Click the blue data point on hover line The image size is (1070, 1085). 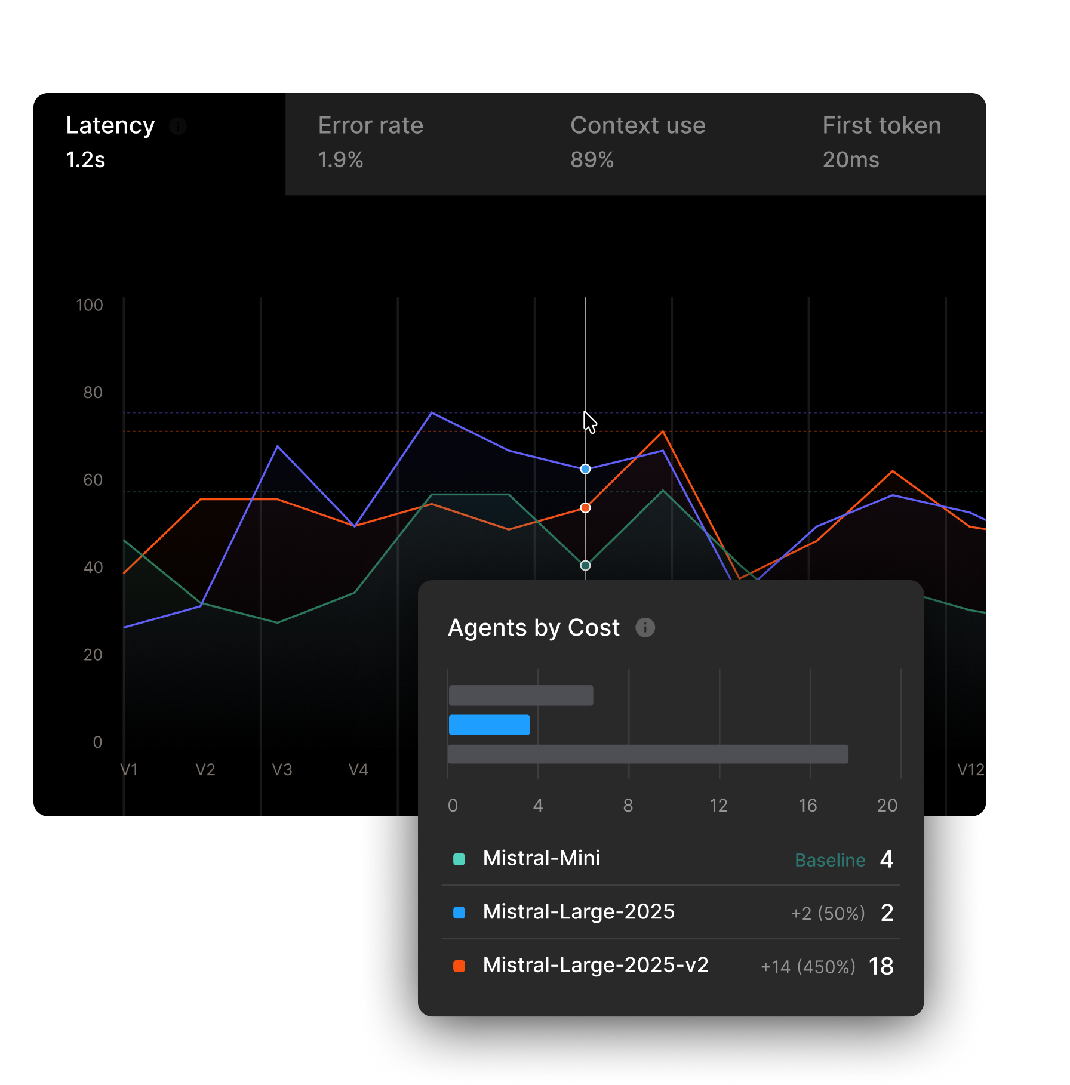click(585, 469)
